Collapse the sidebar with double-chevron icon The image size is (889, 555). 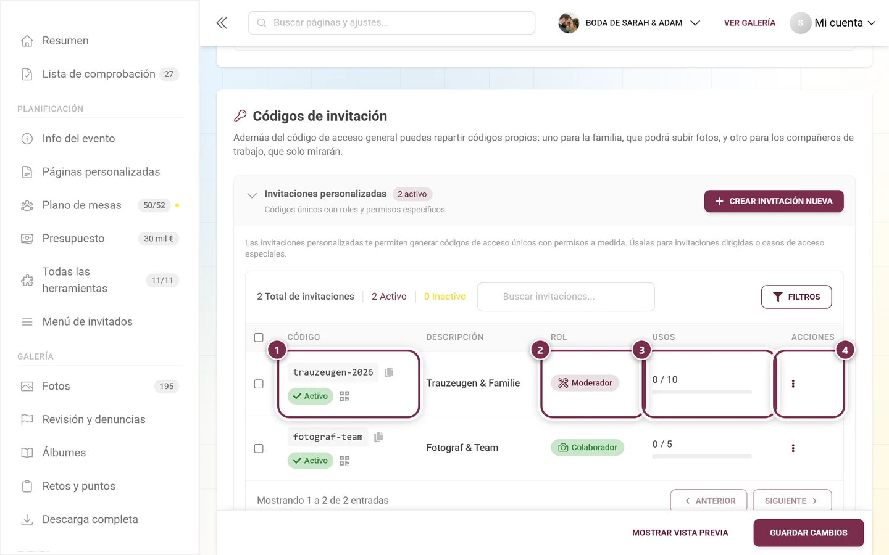click(222, 23)
